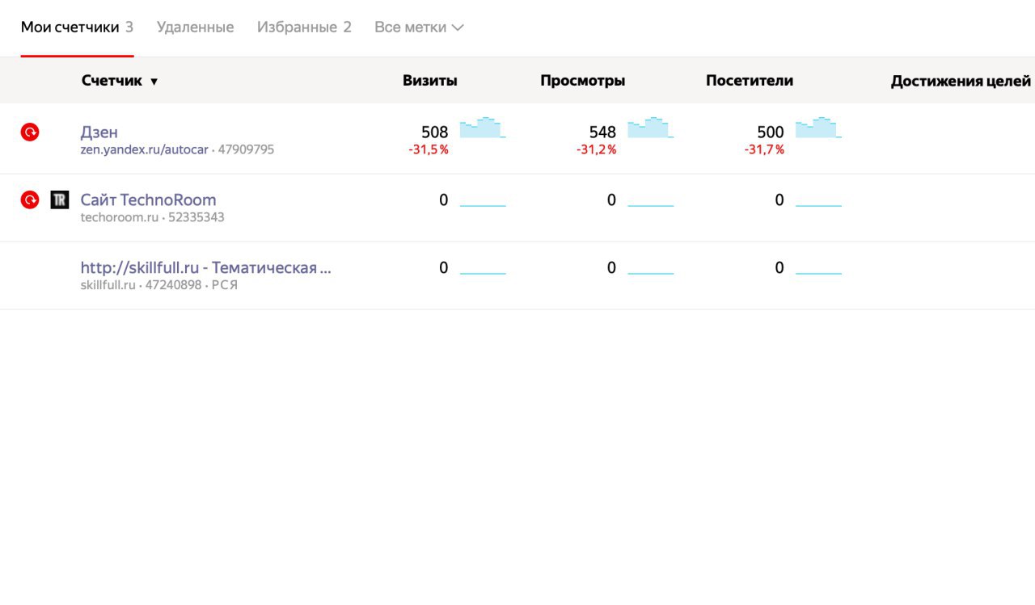Screen dimensions: 1035x605
Task: Click the techoroom.ru address text
Action: 119,217
